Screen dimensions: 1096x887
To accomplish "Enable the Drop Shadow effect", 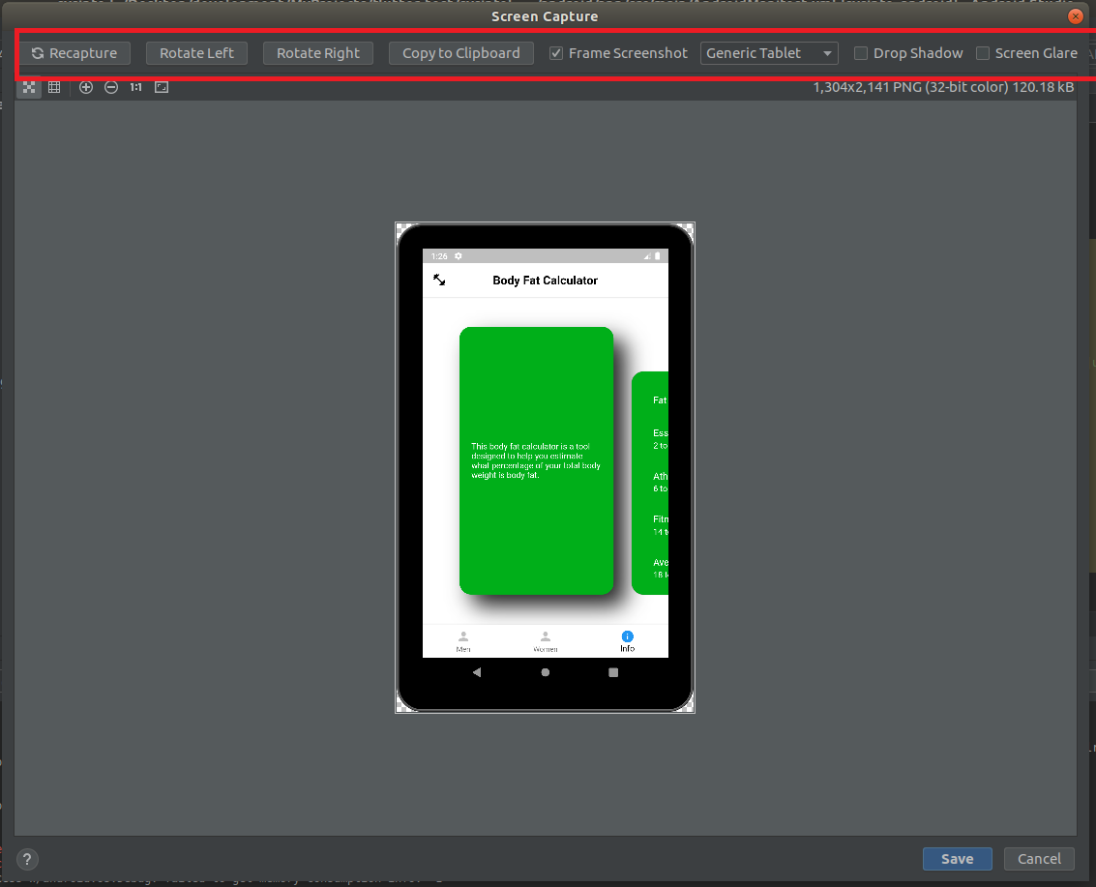I will (861, 53).
